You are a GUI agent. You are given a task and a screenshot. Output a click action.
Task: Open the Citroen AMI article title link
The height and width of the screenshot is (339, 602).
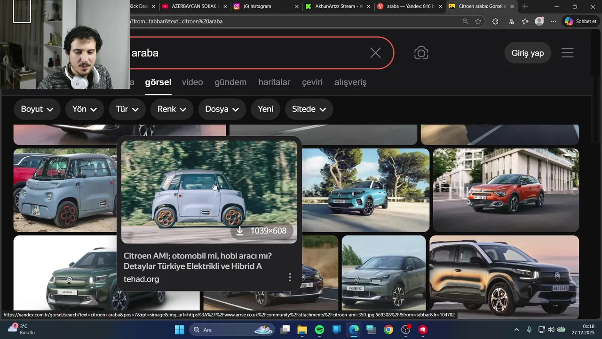click(198, 261)
